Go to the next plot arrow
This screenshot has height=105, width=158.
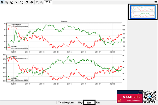click(x=32, y=2)
